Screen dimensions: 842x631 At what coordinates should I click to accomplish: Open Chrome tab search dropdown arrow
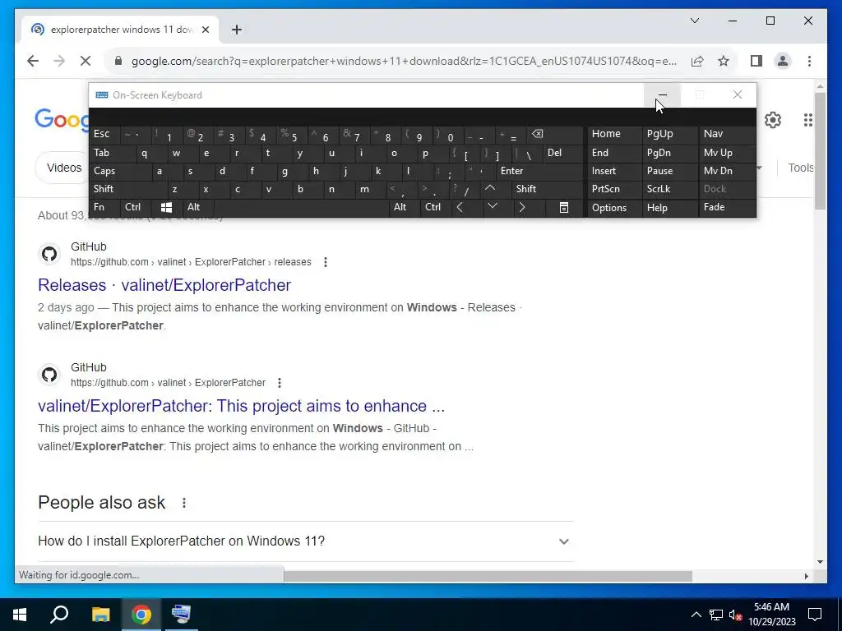tap(694, 21)
